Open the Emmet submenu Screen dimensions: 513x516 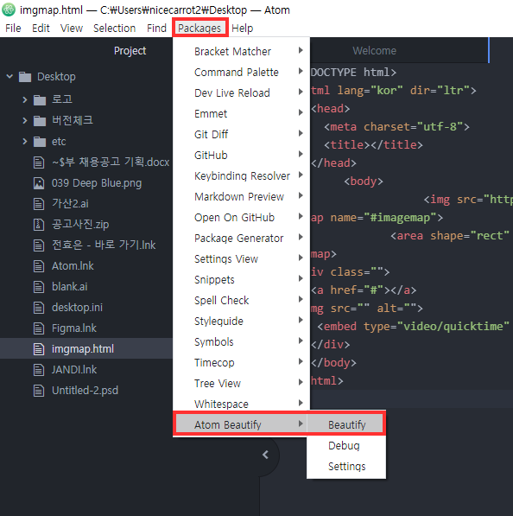pyautogui.click(x=241, y=113)
